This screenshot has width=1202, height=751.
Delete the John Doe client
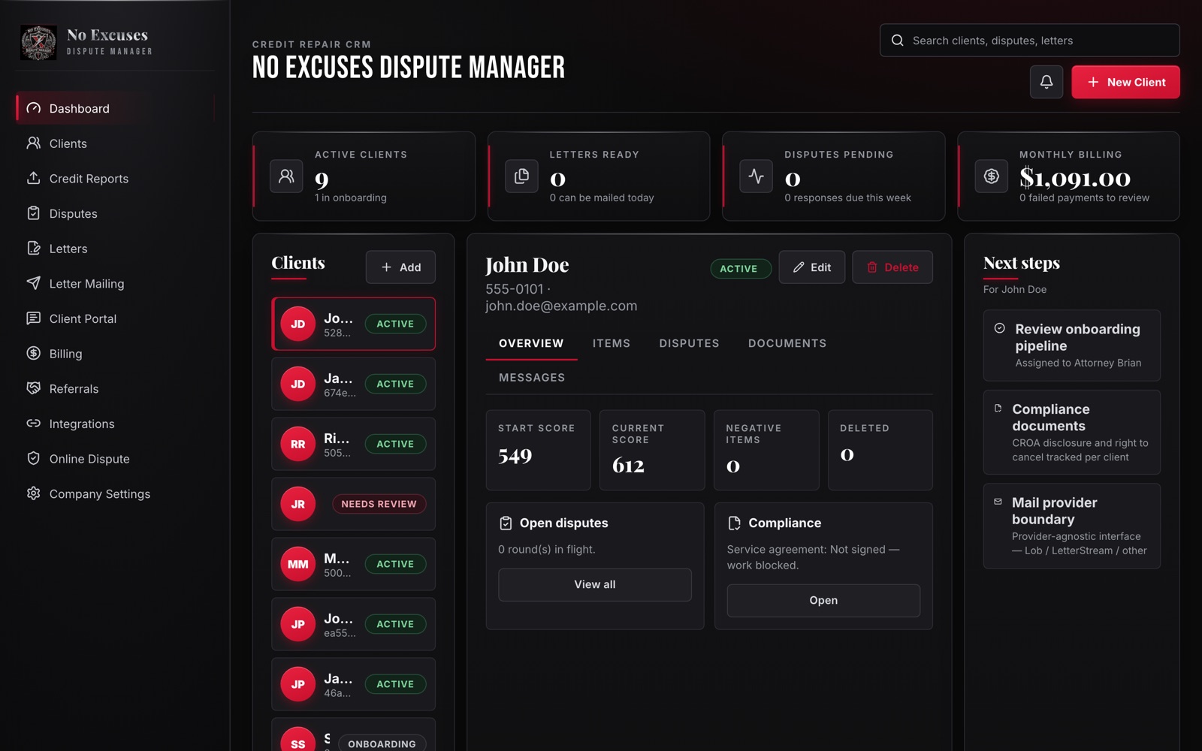click(x=892, y=267)
